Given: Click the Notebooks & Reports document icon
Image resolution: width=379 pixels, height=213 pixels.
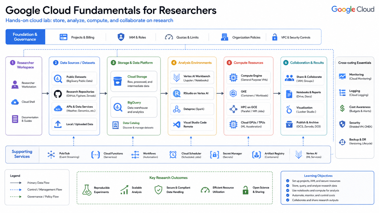Looking at the screenshot, I should pyautogui.click(x=289, y=94).
